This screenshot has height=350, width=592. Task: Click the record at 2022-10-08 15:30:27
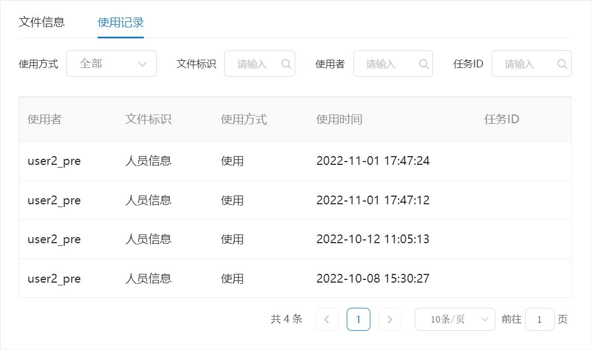tap(373, 279)
